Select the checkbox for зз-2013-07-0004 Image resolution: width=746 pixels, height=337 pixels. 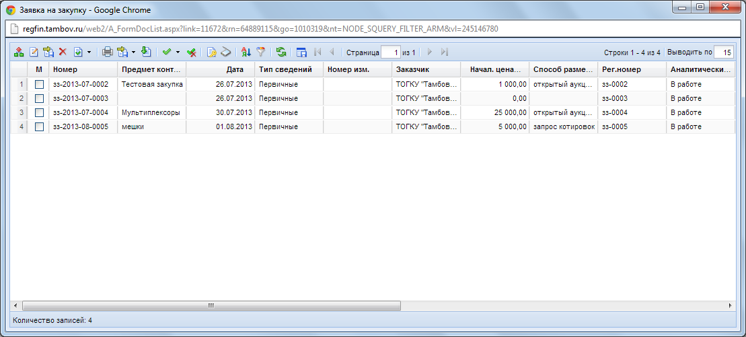tap(39, 113)
